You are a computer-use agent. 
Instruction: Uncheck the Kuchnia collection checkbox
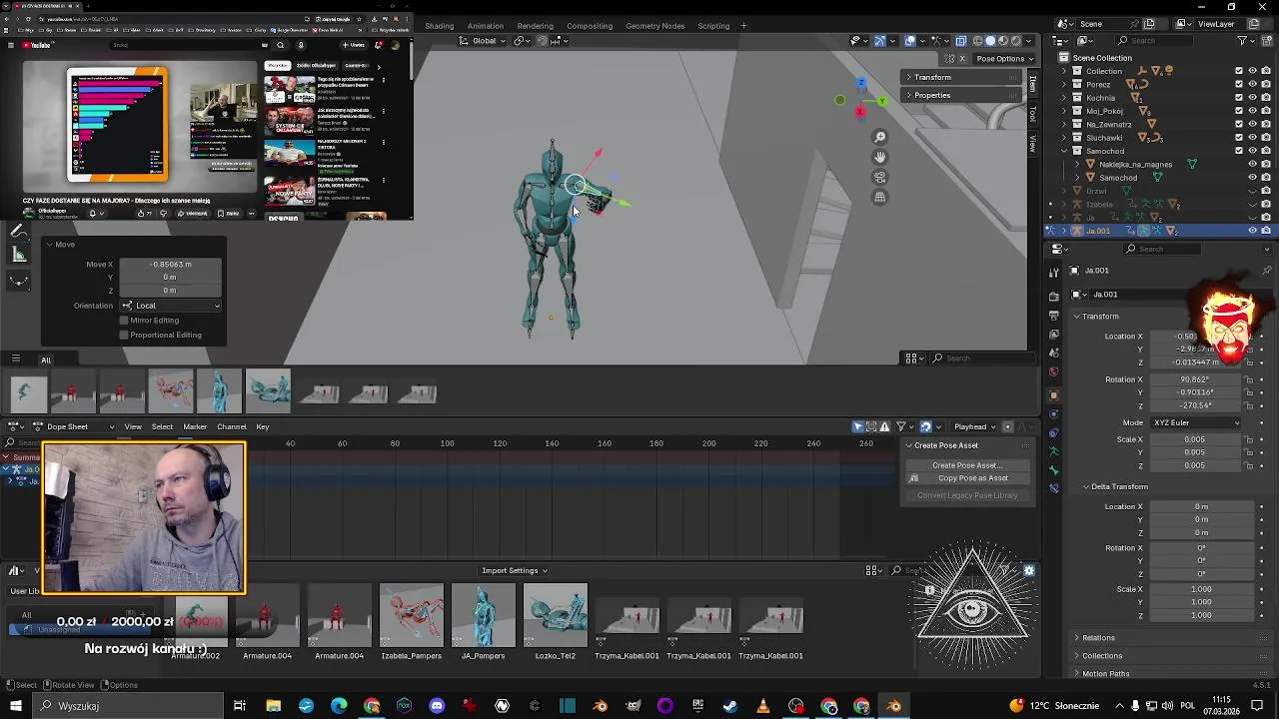pos(1239,98)
